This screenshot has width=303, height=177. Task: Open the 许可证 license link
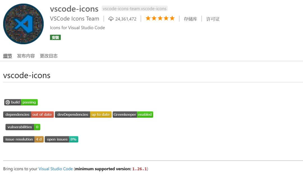pyautogui.click(x=213, y=19)
